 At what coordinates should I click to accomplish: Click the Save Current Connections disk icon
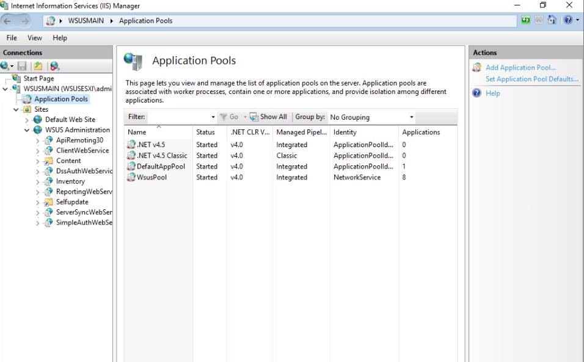21,65
